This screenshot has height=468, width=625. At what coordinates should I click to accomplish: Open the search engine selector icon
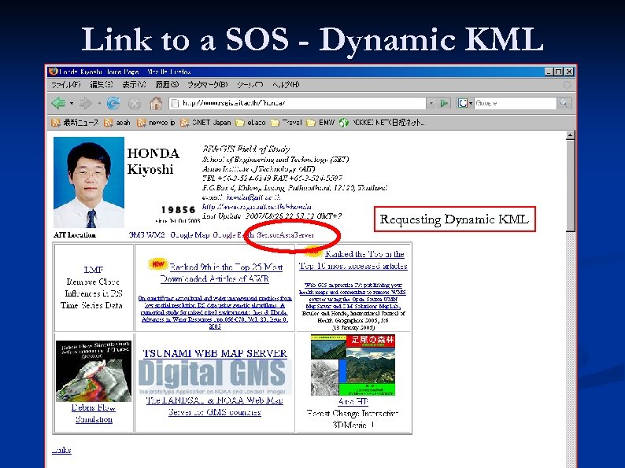464,103
